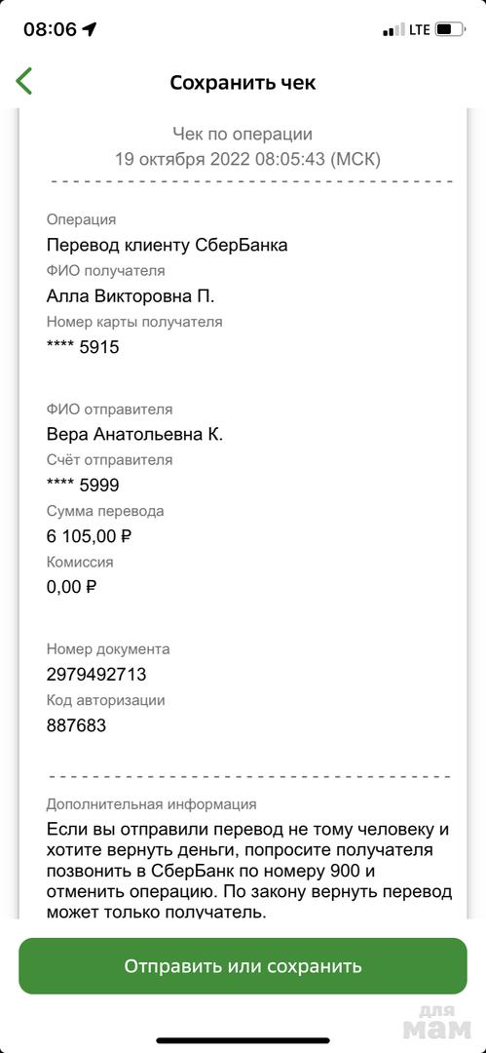
Task: Click the Отправить или сохранить button
Action: coord(243,965)
